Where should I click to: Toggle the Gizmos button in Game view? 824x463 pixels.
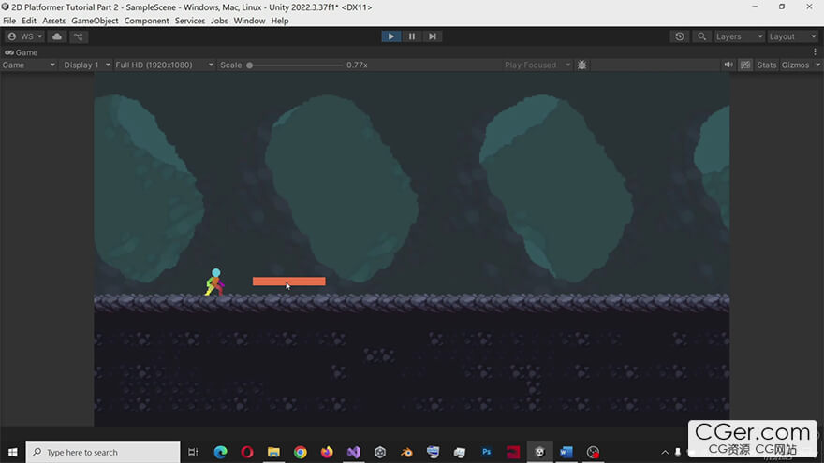point(794,65)
